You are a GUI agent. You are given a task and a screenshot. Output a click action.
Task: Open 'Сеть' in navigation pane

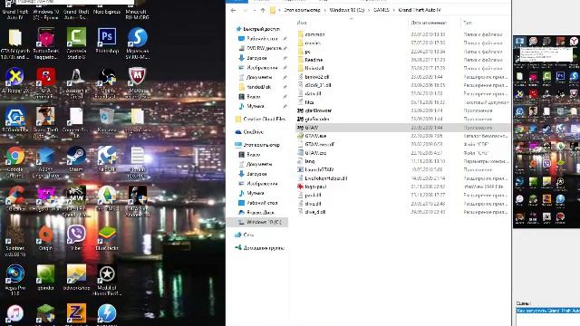click(245, 235)
